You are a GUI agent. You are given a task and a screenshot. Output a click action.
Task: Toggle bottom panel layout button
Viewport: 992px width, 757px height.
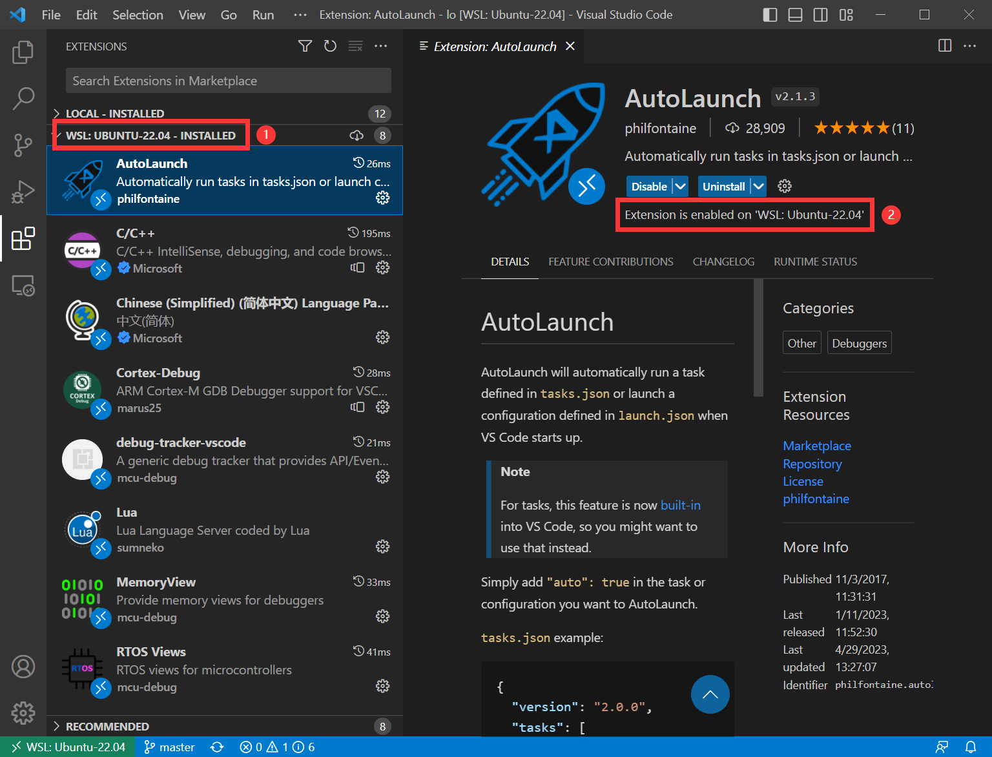point(795,15)
